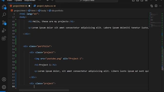164x92 pixels.
Task: Click line number 57 in the gutter
Action: (13, 59)
